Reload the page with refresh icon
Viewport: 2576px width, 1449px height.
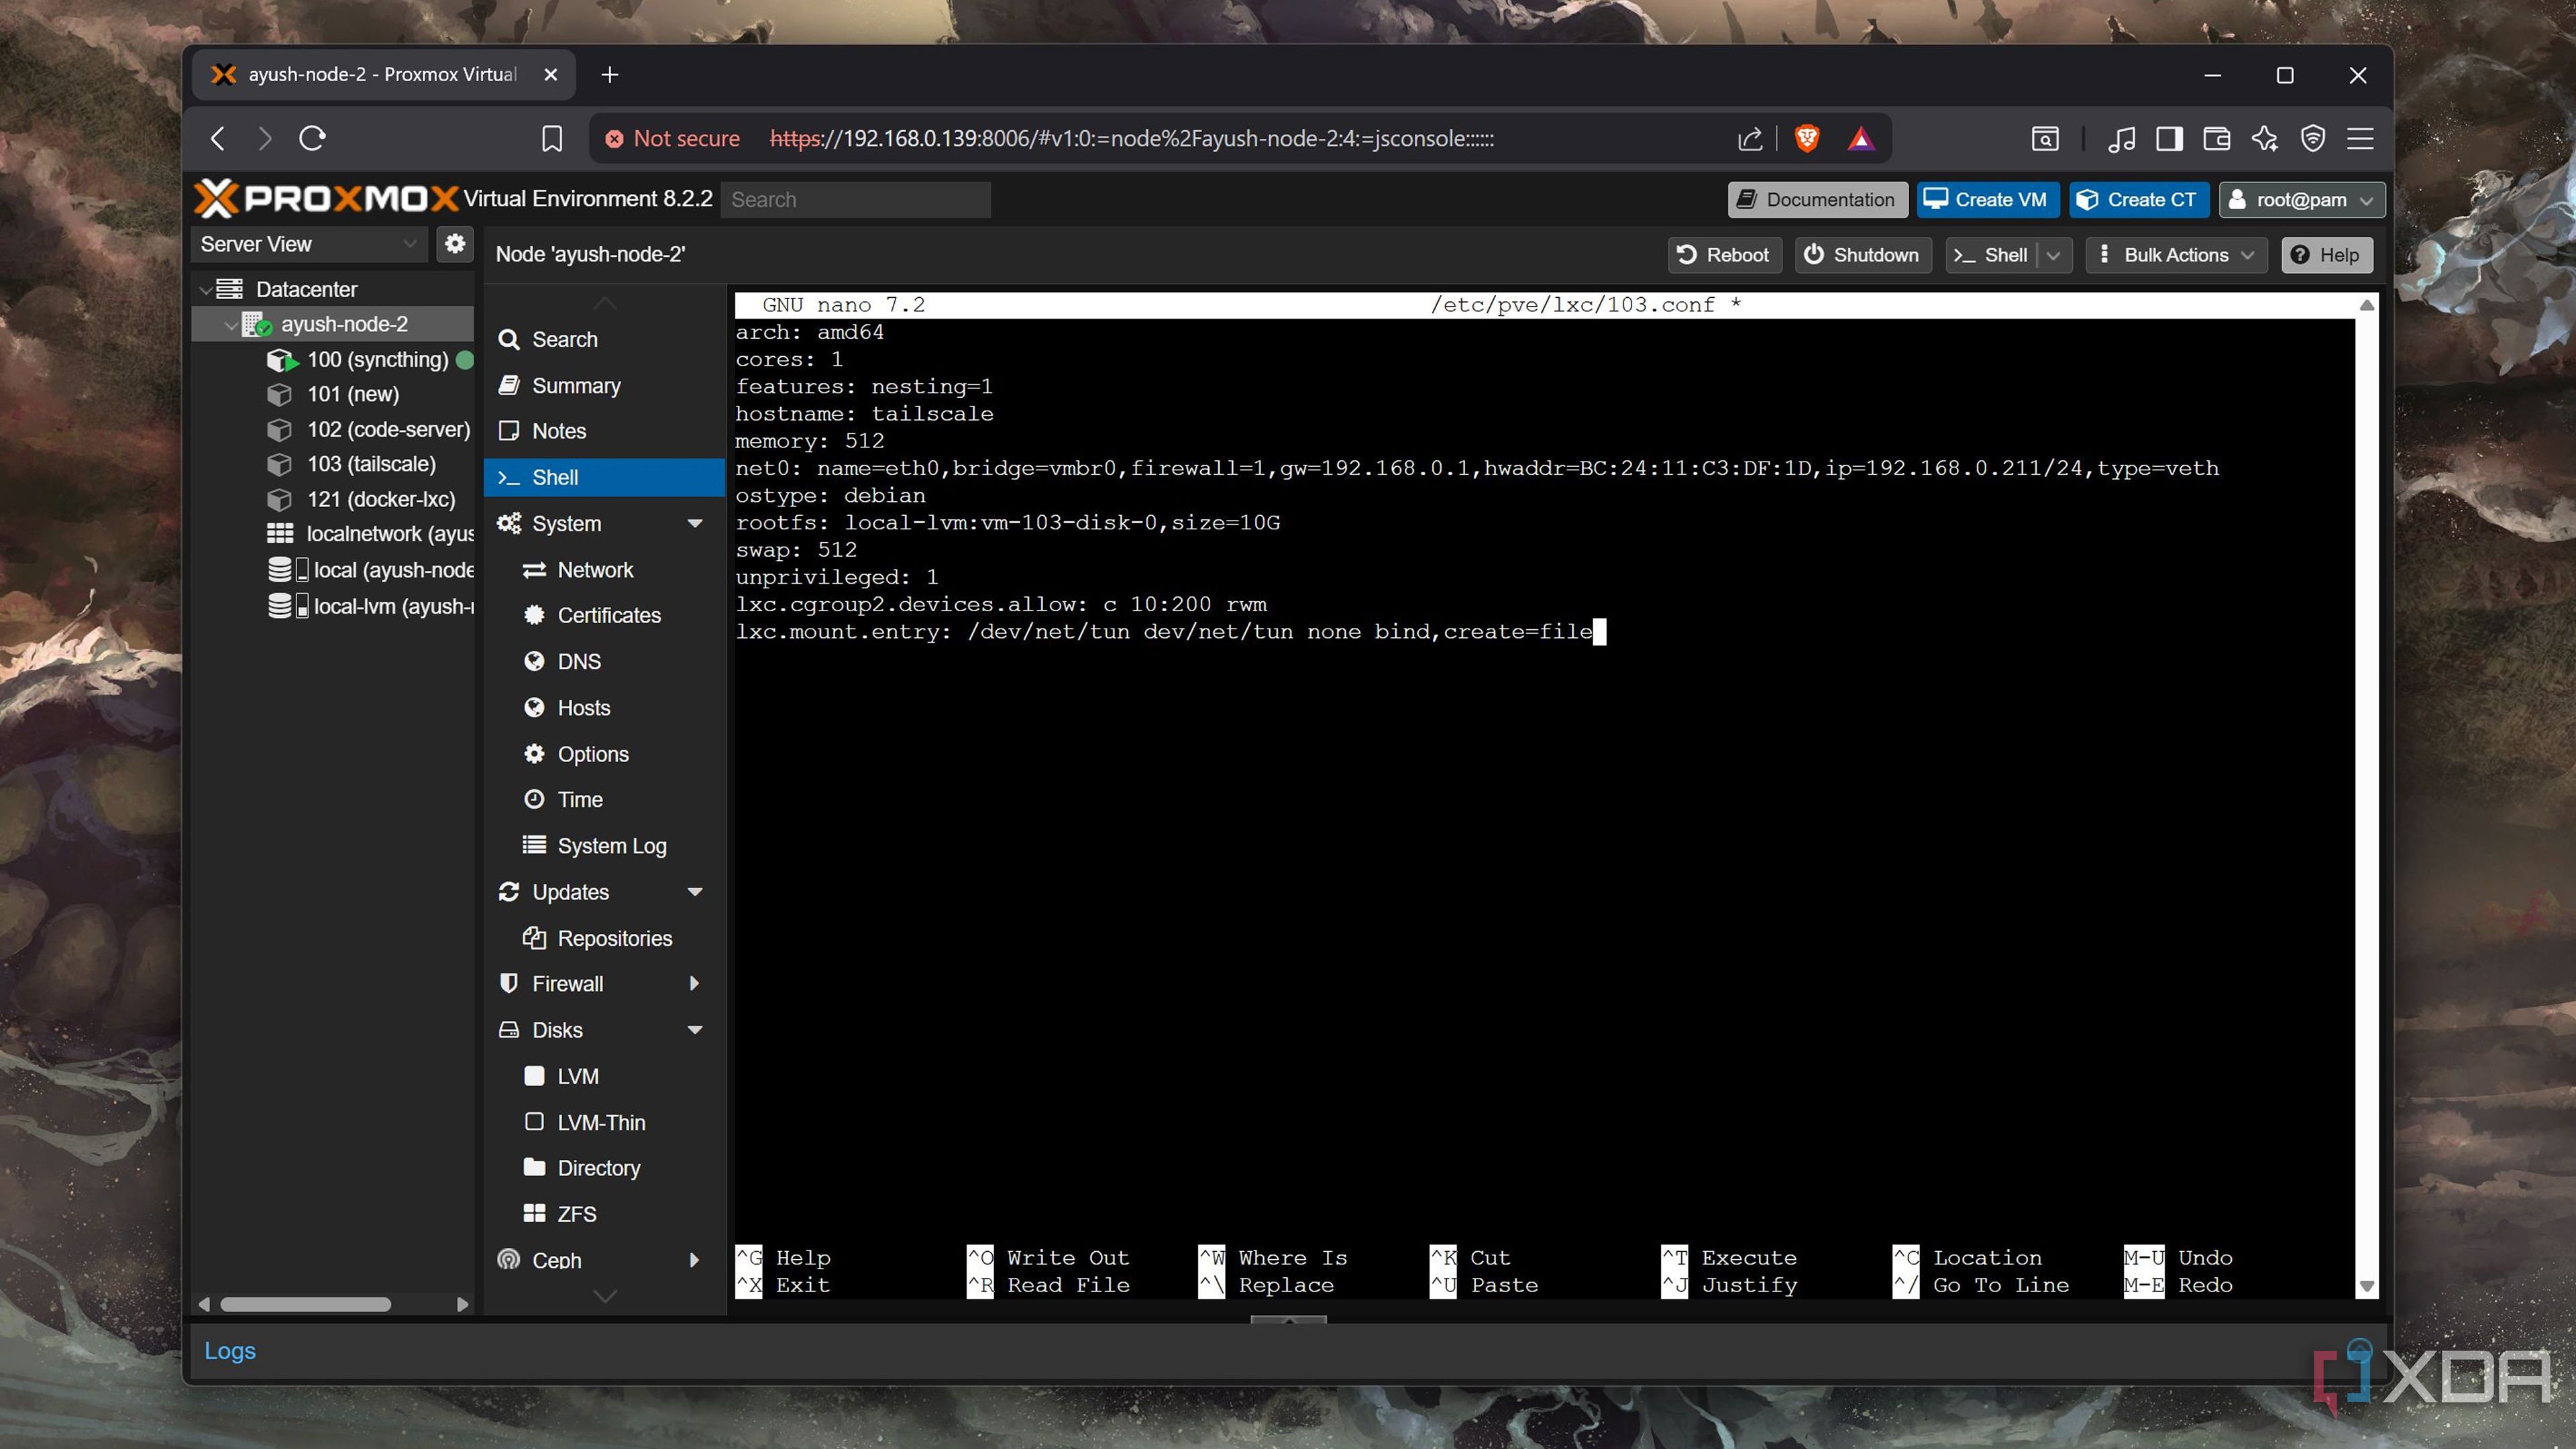click(312, 138)
